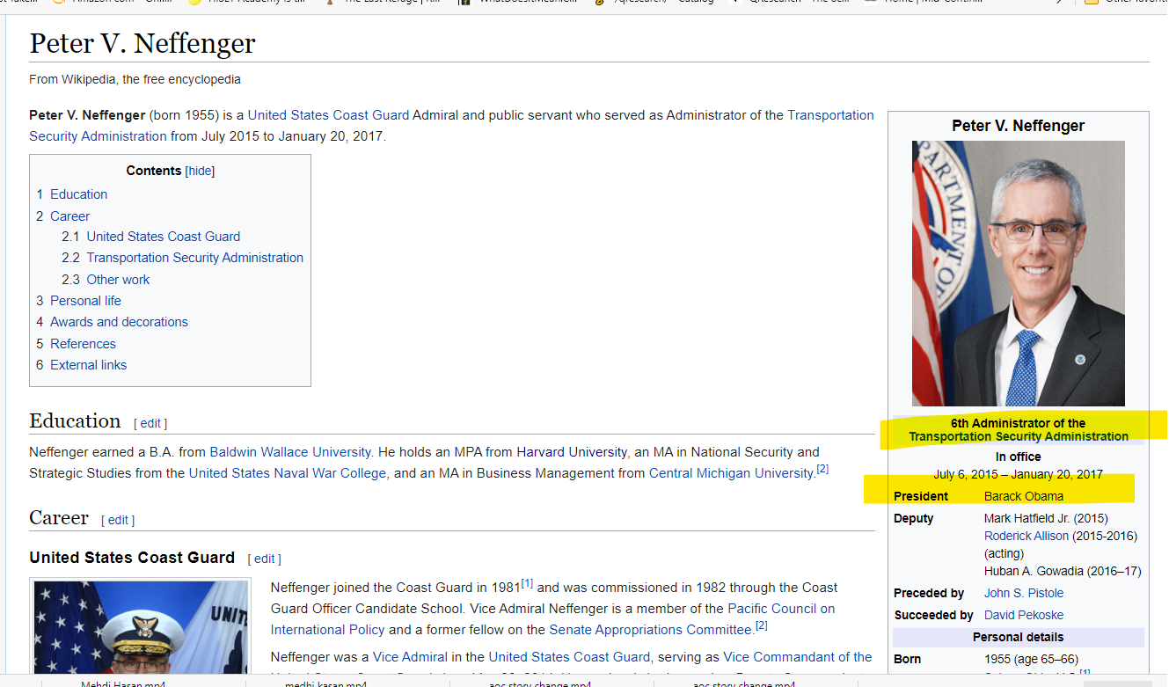Screen dimensions: 1169x687
Task: Click the 'Personal details' infobox header
Action: click(1019, 637)
